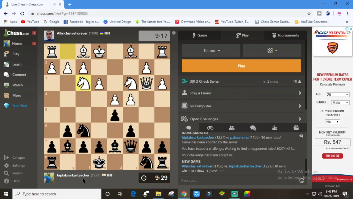
Task: Select the messages double-bubble tab icon
Action: [253, 128]
